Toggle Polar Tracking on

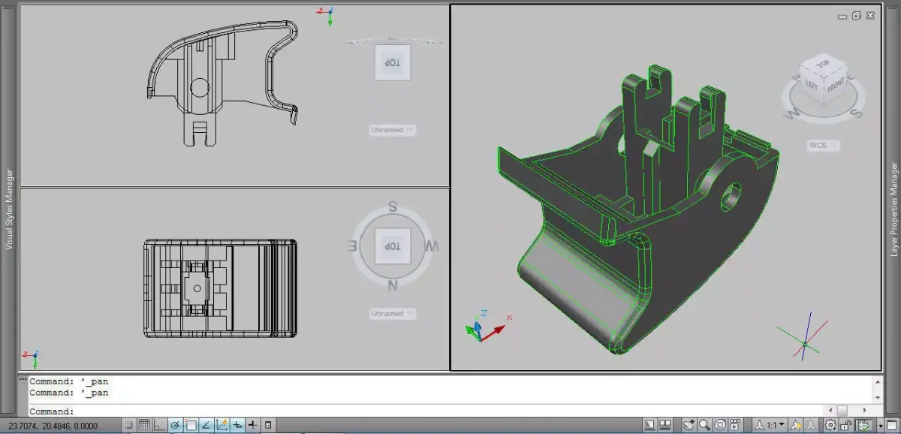(175, 424)
